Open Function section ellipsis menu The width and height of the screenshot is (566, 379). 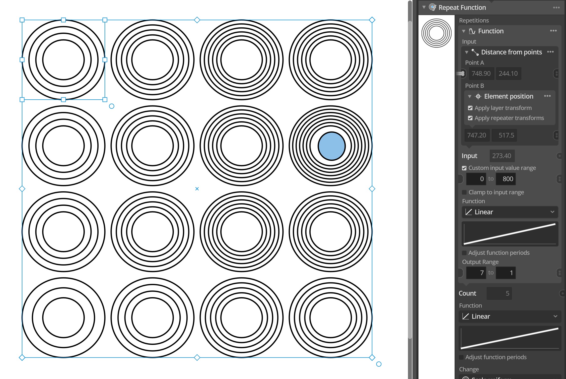(x=553, y=31)
